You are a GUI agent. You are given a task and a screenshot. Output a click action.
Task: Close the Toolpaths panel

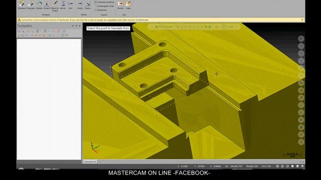tap(80, 26)
